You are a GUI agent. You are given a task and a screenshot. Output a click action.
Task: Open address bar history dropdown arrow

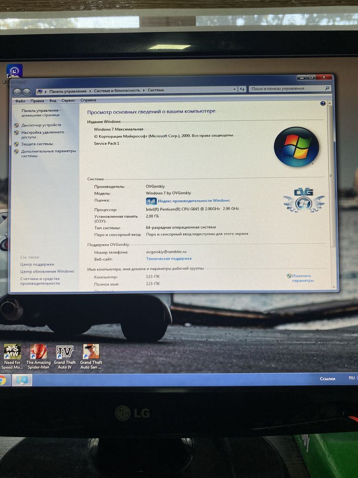coord(234,89)
